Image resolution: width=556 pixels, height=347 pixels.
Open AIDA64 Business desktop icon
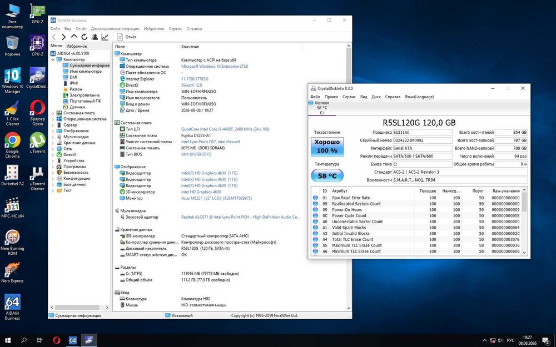[12, 307]
